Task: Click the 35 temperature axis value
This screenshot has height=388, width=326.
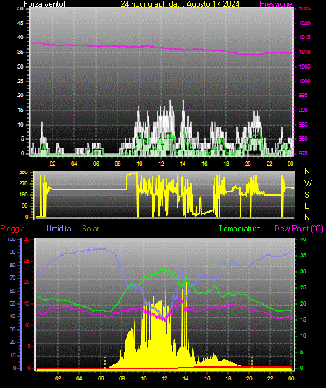Action: pos(303,255)
